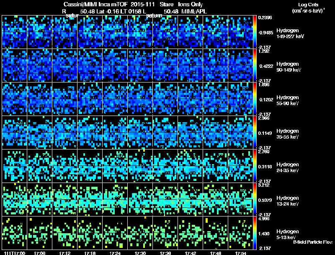
Task: Click the 'Hydrogen 55-90 keV' row label
Action: (288, 100)
